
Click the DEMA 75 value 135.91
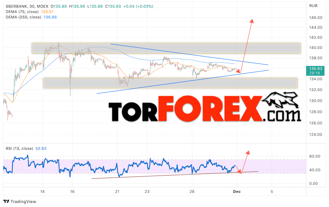[47, 12]
